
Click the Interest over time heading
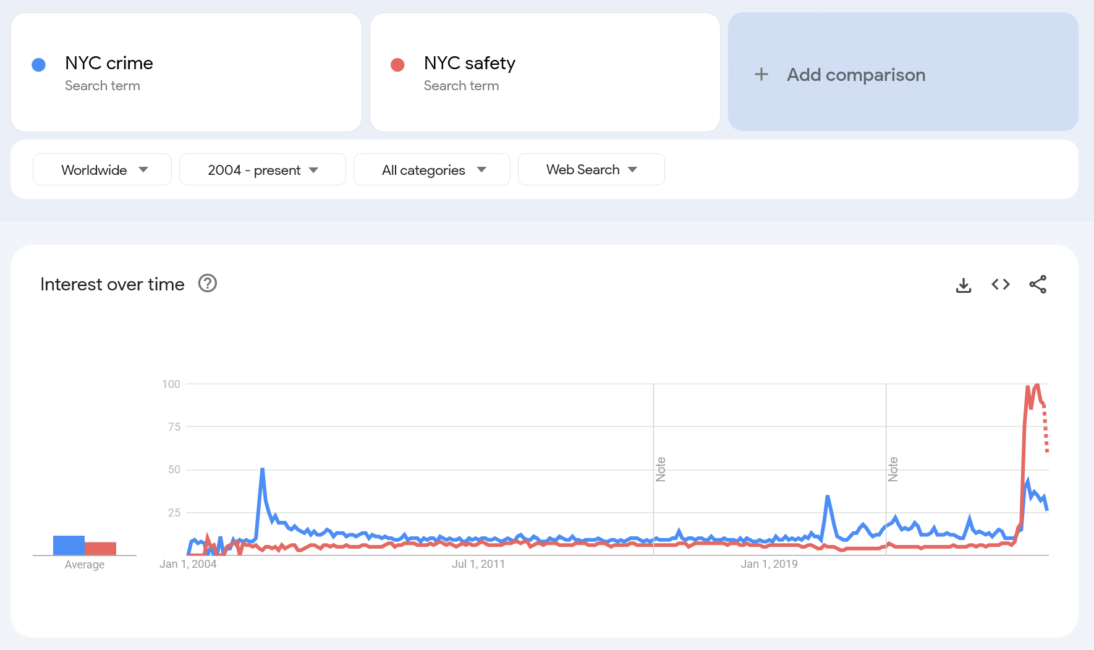pos(112,284)
